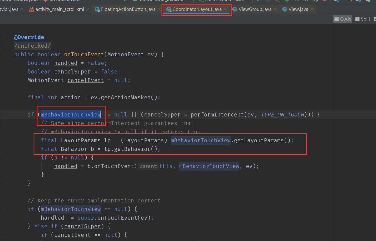
Task: Open the FloatingActionButton.java tab
Action: 128,9
